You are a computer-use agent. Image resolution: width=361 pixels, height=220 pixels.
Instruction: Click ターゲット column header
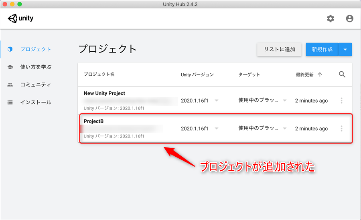coord(249,75)
